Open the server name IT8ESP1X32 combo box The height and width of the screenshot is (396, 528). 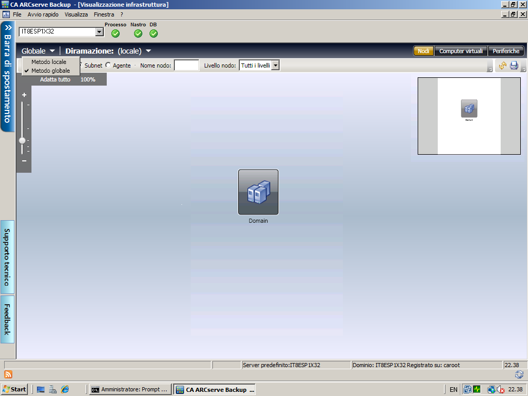click(x=99, y=32)
